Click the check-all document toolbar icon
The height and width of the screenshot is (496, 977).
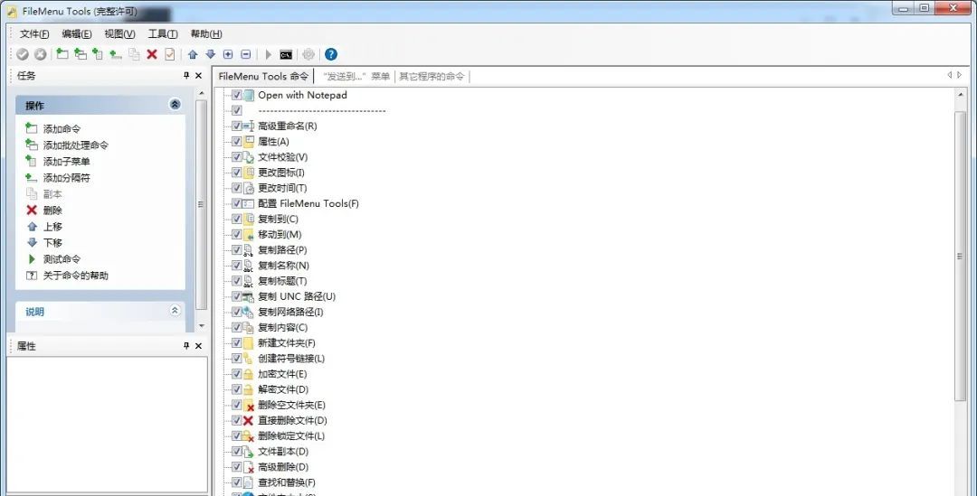pyautogui.click(x=169, y=55)
